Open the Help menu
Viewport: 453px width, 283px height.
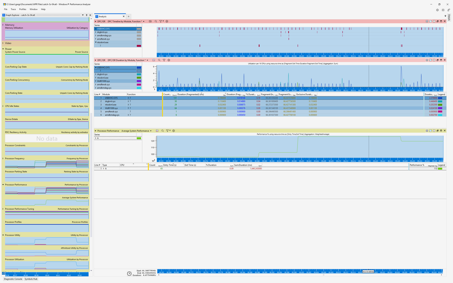[44, 9]
